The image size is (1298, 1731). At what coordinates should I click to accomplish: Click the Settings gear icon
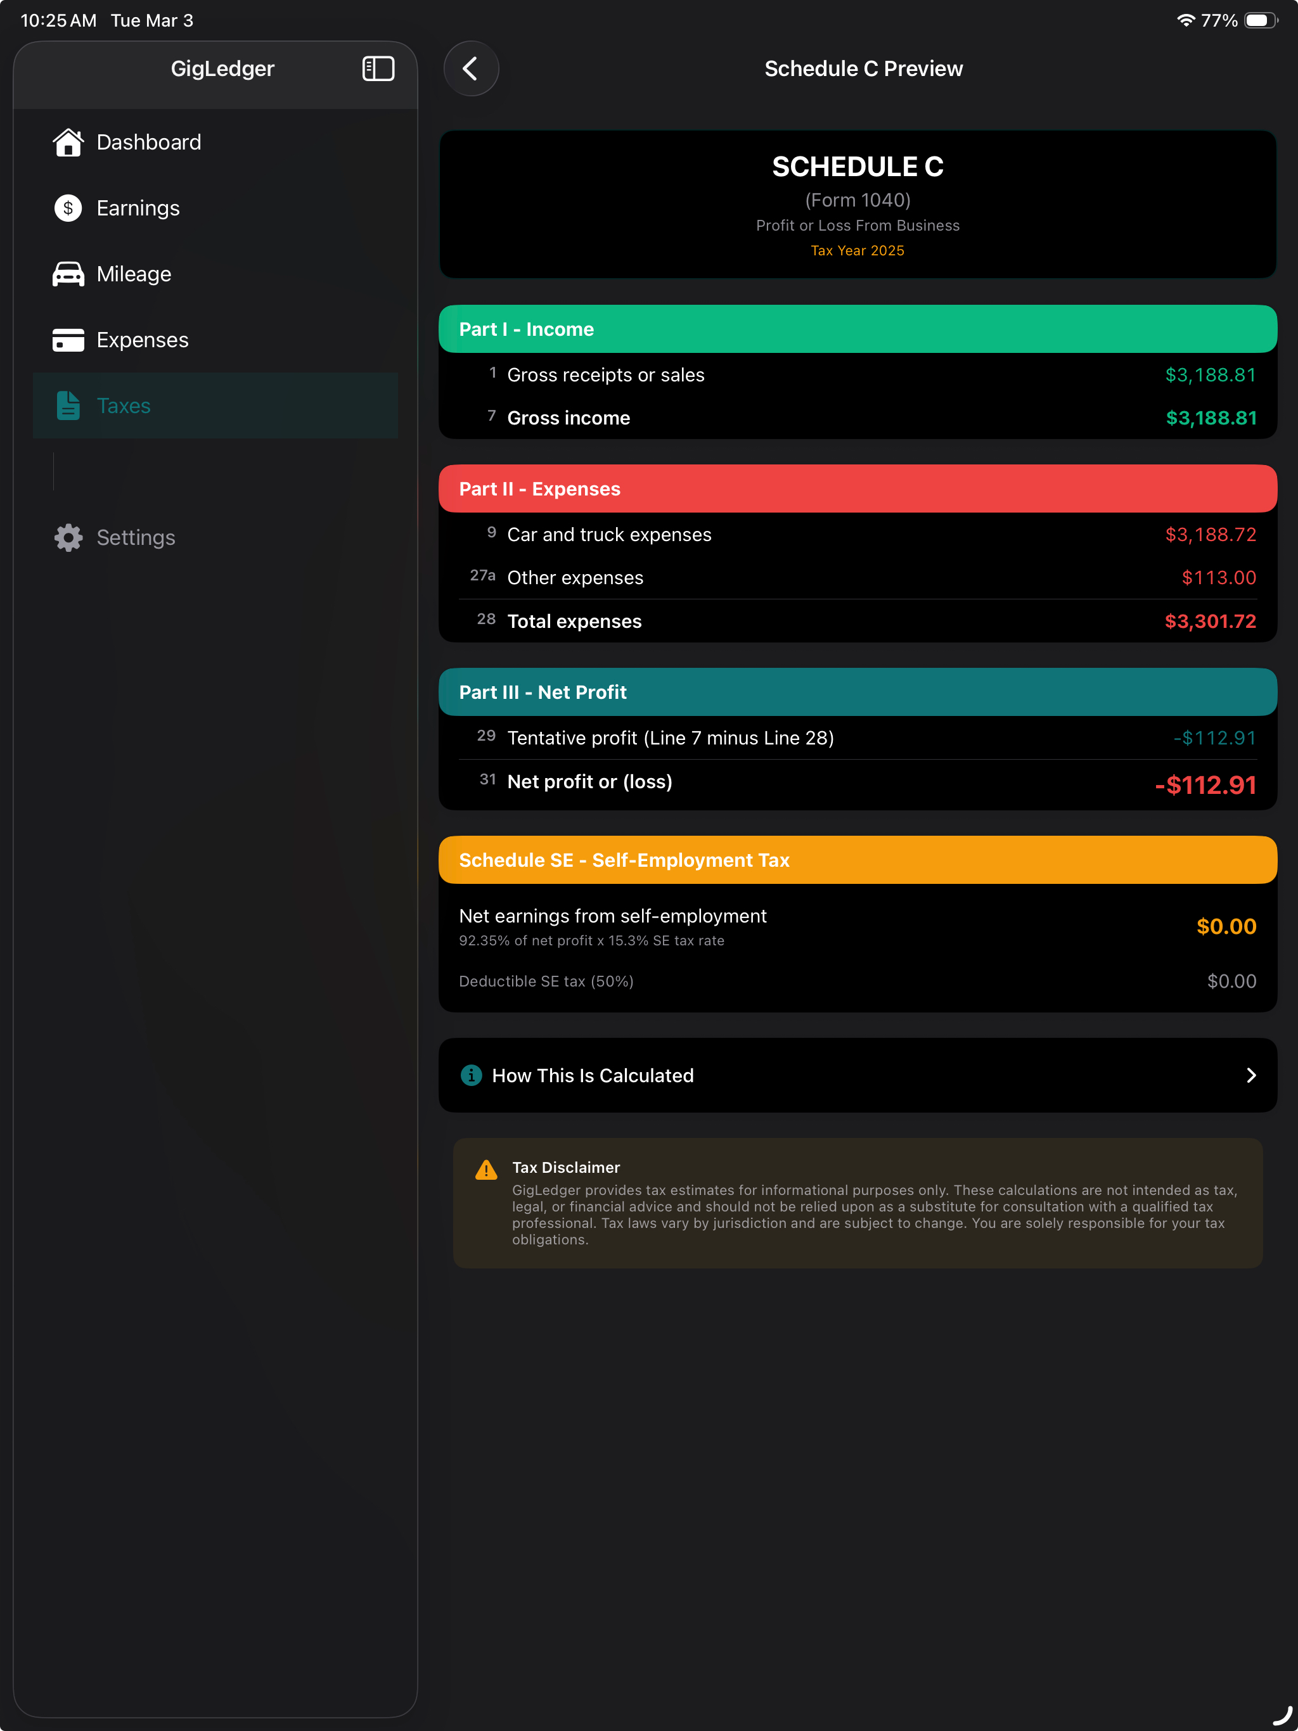tap(68, 538)
